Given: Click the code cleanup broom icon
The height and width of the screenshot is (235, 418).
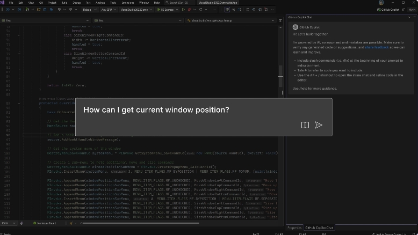Looking at the screenshot, I should [71, 223].
